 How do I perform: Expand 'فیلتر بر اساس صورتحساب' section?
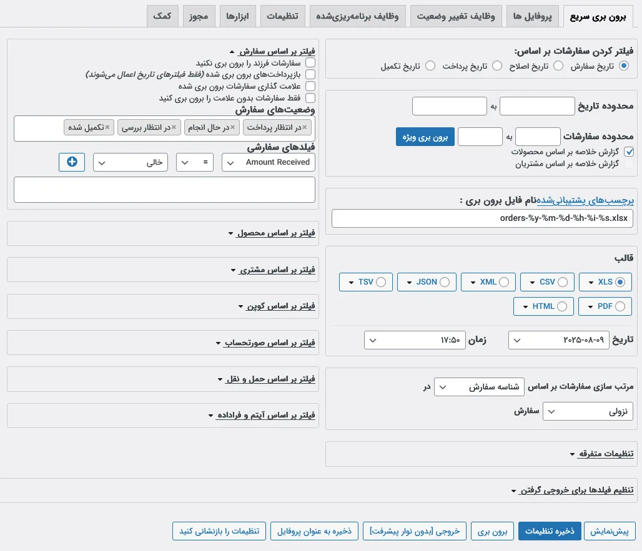[265, 343]
